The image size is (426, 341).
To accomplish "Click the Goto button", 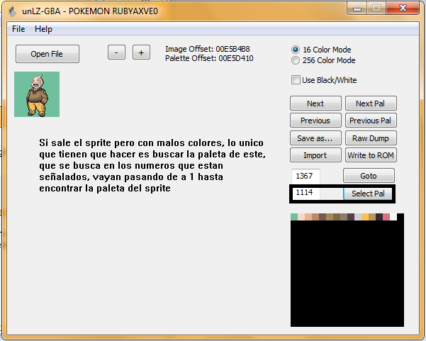I will pyautogui.click(x=369, y=176).
